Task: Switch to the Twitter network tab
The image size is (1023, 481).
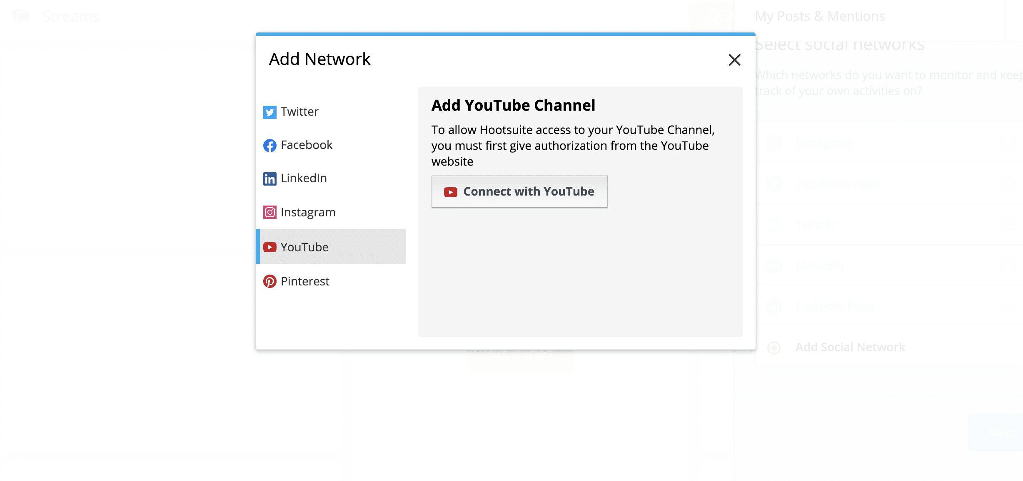Action: 299,112
